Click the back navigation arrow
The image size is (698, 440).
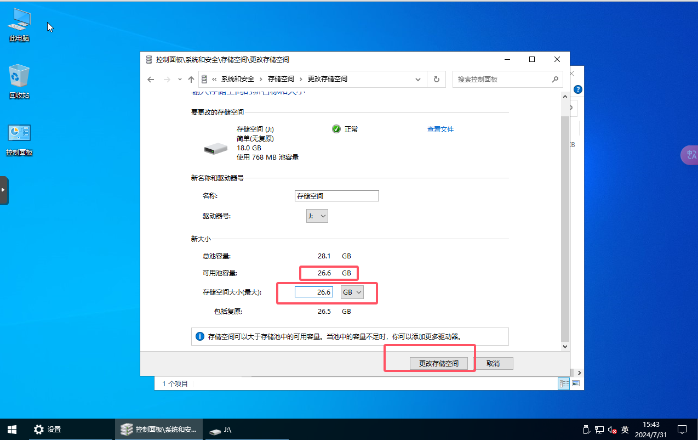pyautogui.click(x=151, y=79)
